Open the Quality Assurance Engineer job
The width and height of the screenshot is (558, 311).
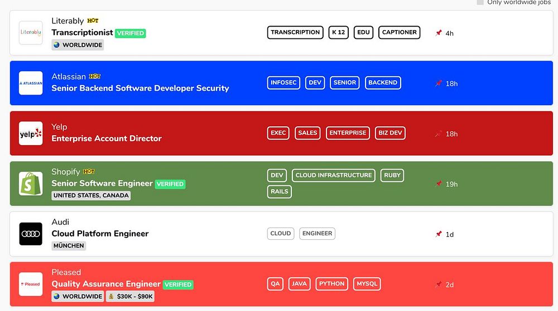pyautogui.click(x=106, y=284)
